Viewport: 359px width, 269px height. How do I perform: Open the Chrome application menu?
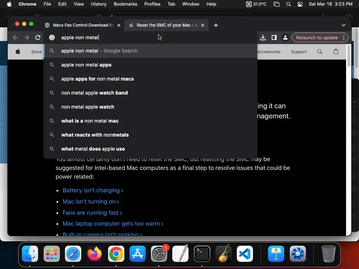pos(27,4)
